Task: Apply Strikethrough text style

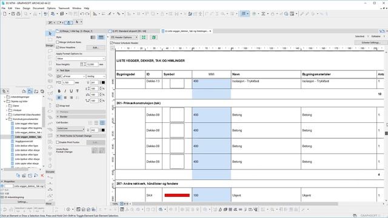Action: click(78, 91)
